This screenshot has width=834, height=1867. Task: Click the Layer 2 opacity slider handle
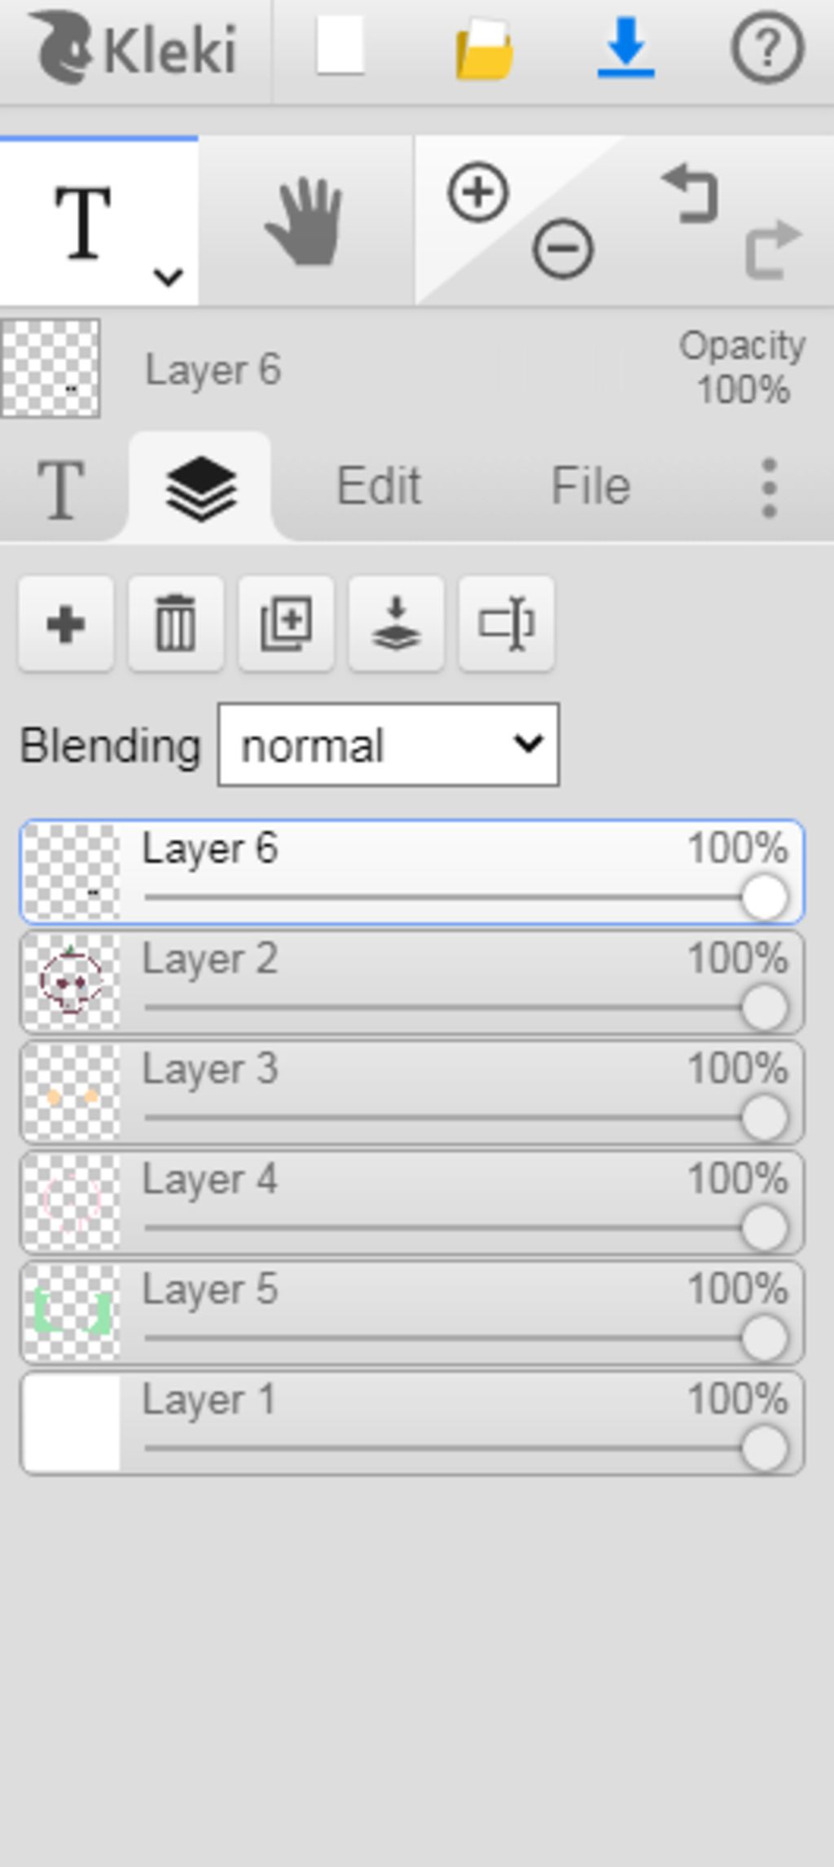[x=764, y=1008]
